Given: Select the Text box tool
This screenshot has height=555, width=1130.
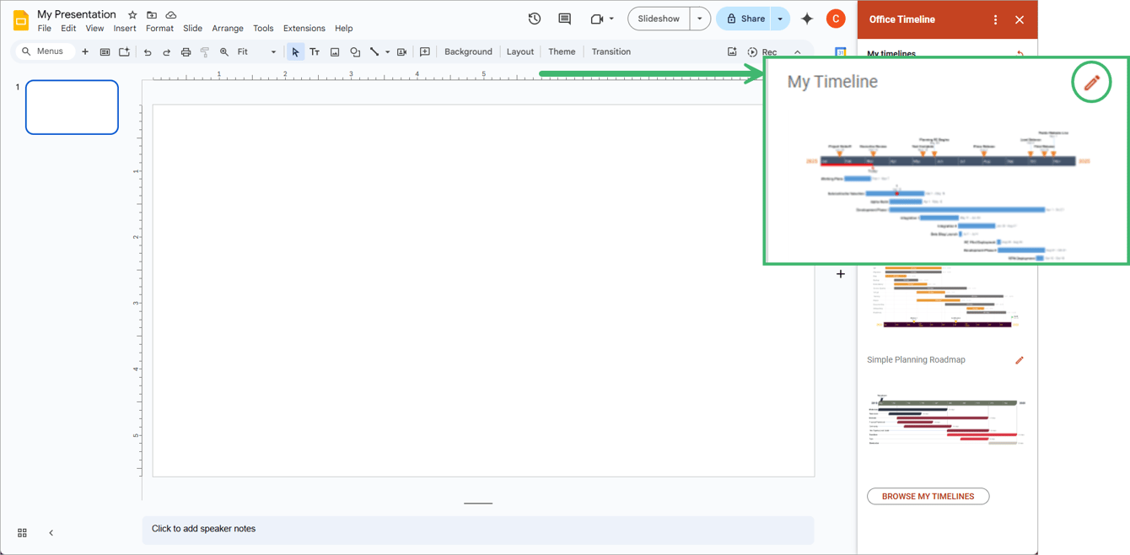Looking at the screenshot, I should [315, 51].
